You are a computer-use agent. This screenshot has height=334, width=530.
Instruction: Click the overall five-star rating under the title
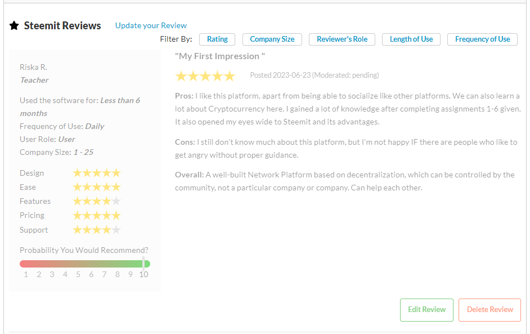tap(205, 76)
